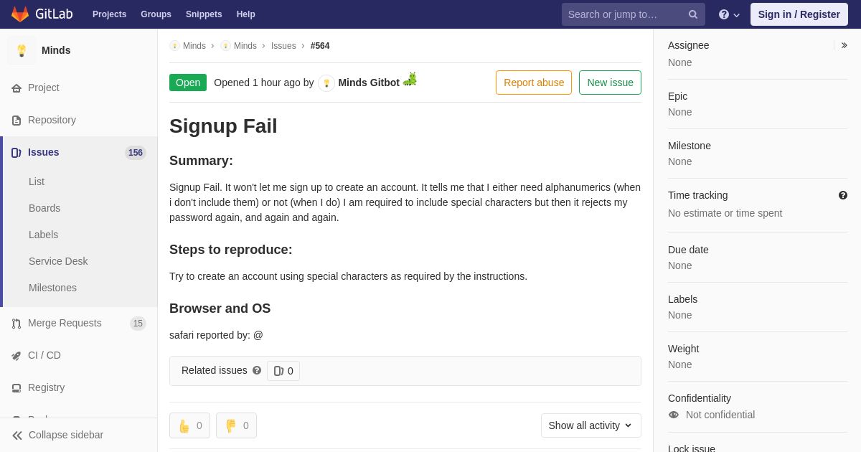Screen dimensions: 861x452
Task: Open the Help navbar item
Action: (246, 14)
